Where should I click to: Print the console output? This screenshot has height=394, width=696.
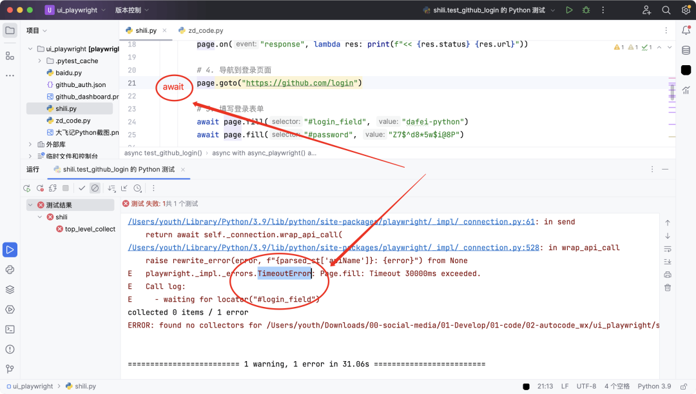pos(668,275)
